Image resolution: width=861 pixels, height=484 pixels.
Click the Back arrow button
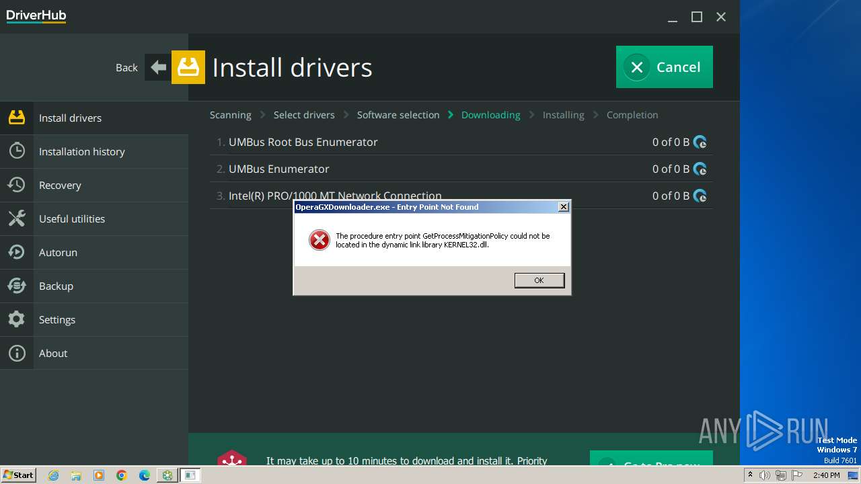pos(158,67)
